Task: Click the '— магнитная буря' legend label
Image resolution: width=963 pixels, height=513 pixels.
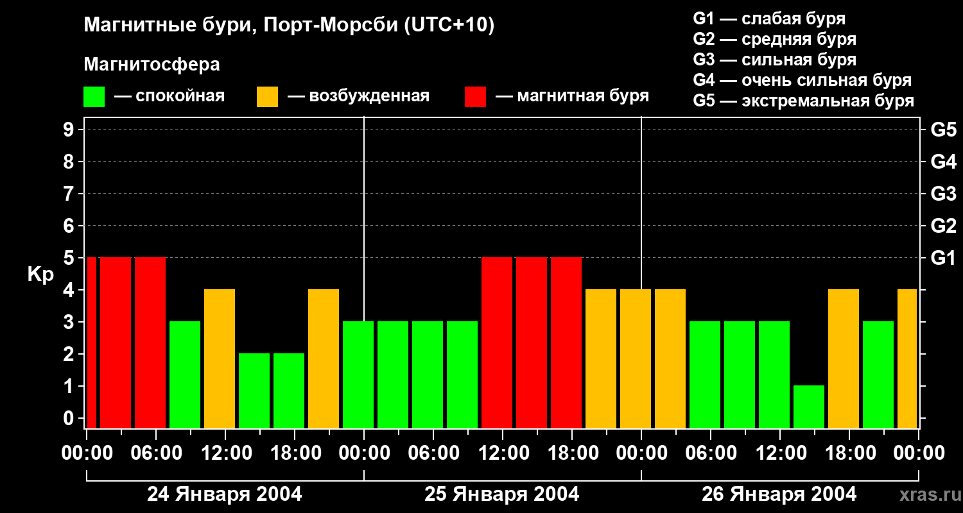Action: click(x=572, y=96)
